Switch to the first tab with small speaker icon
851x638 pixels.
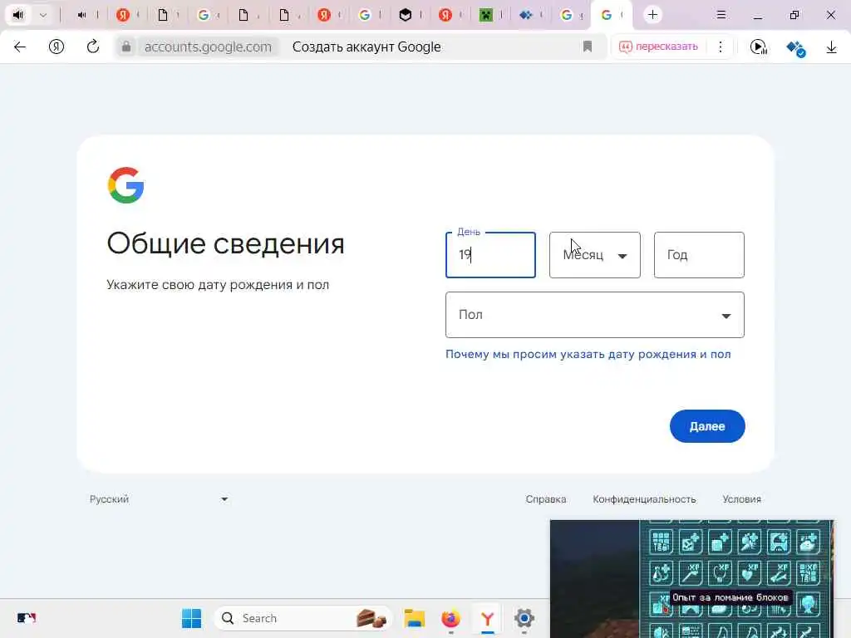pos(82,15)
